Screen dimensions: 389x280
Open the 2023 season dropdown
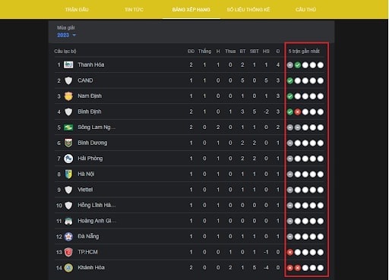(x=66, y=35)
